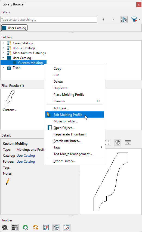Choose Open Object... menu entry
Image resolution: width=142 pixels, height=232 pixels.
(75, 128)
